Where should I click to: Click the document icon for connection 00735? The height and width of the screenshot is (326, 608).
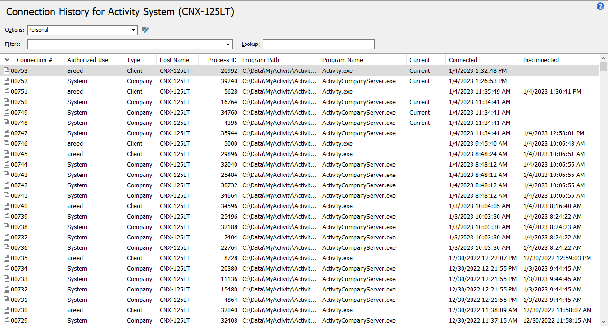pos(6,258)
